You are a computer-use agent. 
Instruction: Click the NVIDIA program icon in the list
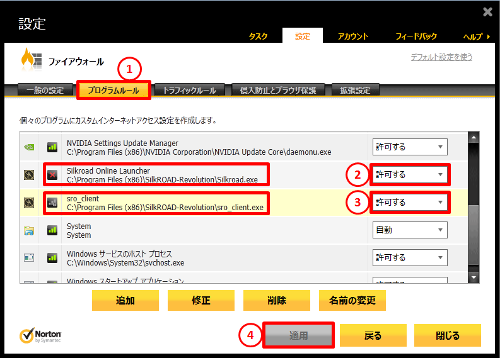[29, 147]
